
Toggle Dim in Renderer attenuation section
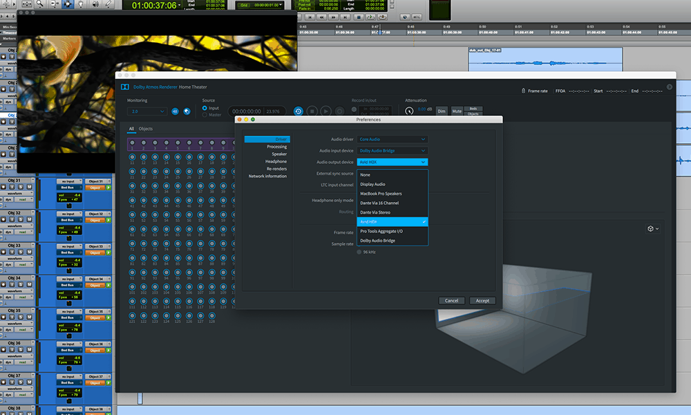point(442,111)
